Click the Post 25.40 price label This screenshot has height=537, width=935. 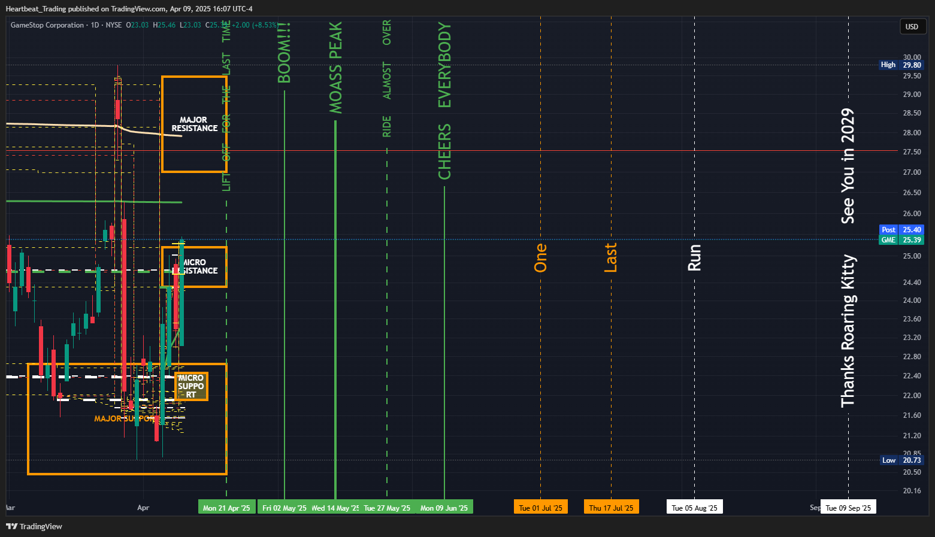(901, 229)
